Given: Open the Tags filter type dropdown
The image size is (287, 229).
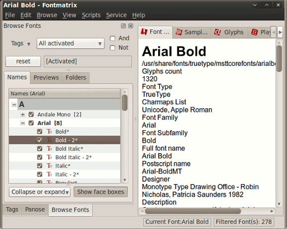Looking at the screenshot, I should pos(20,43).
